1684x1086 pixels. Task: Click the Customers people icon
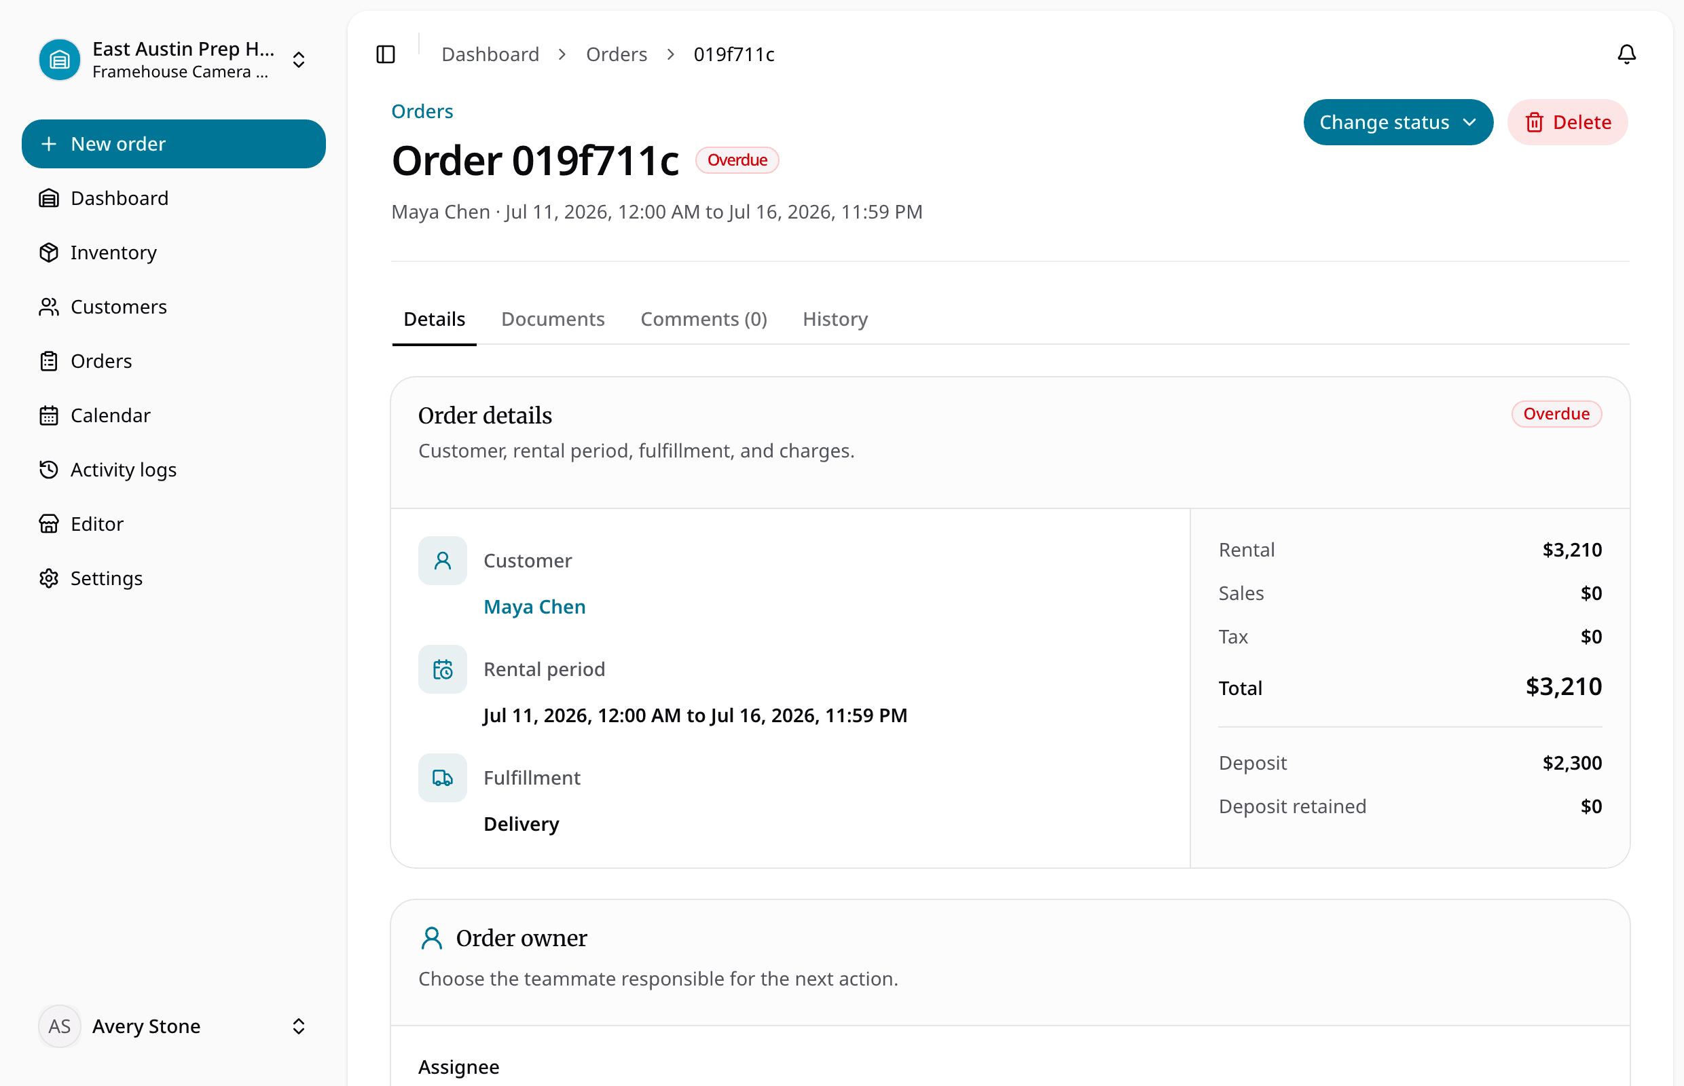[49, 307]
